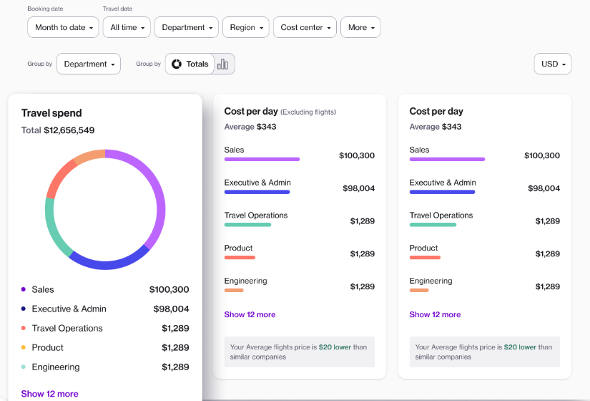Expand the Department filter dropdown

(x=186, y=27)
